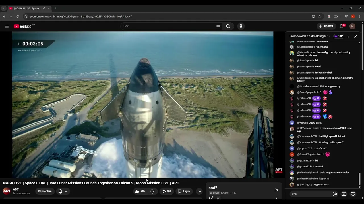This screenshot has height=204, width=364.
Task: Send a heart reaction in chat
Action: click(353, 194)
